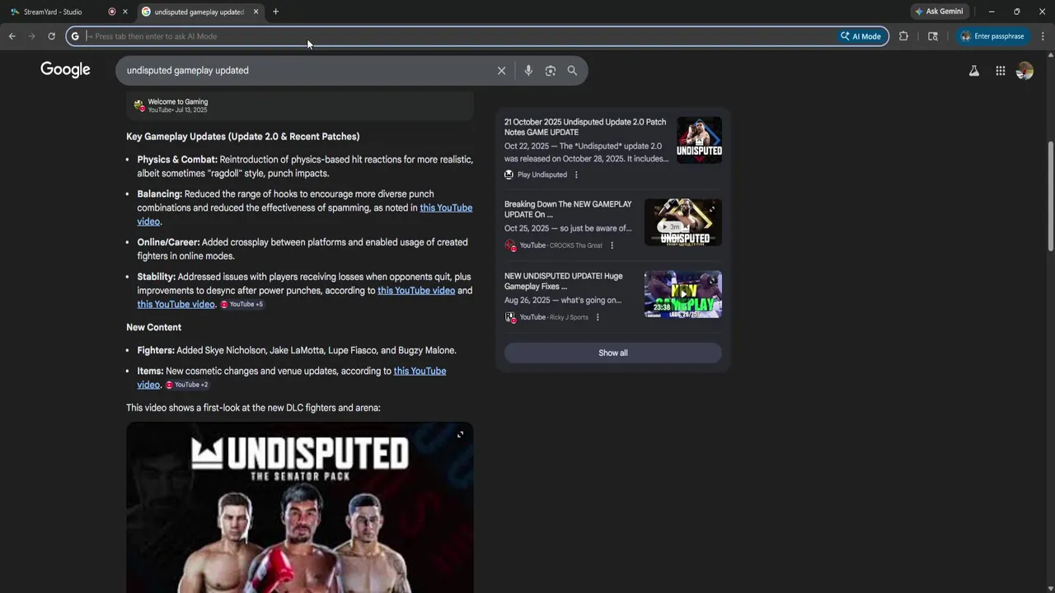Click the Google icon in address bar
The width and height of the screenshot is (1055, 593).
click(x=75, y=36)
